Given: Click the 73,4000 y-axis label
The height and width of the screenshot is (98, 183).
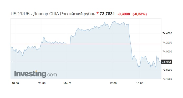Looking at the screenshot, I should tap(167, 79).
